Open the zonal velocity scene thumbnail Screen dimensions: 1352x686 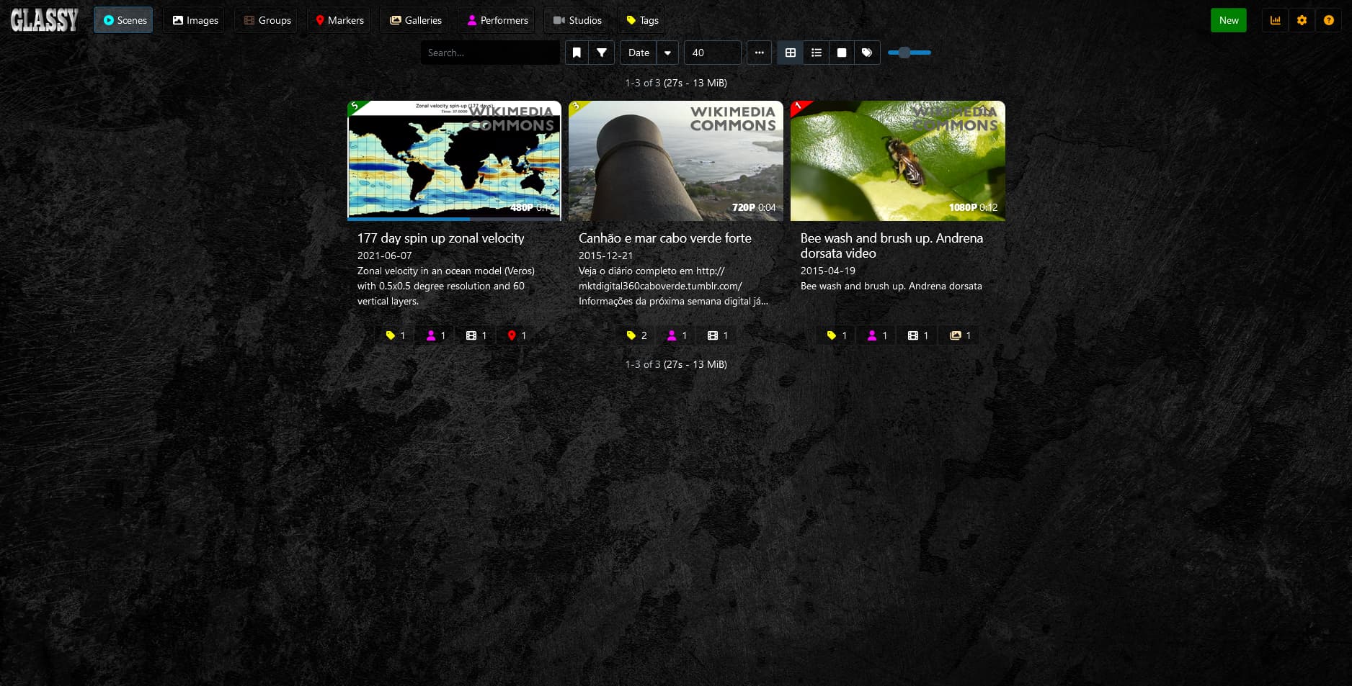point(454,160)
